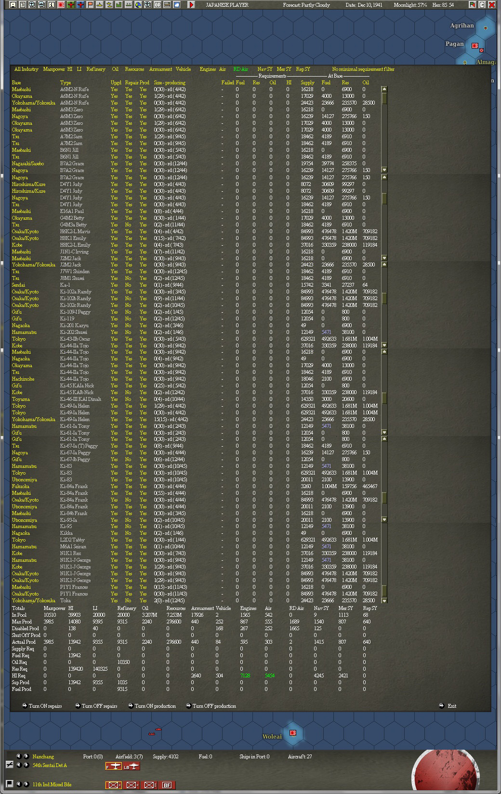Click the red ship marker on lower map
Screen dimensions: 501x794
point(155,732)
